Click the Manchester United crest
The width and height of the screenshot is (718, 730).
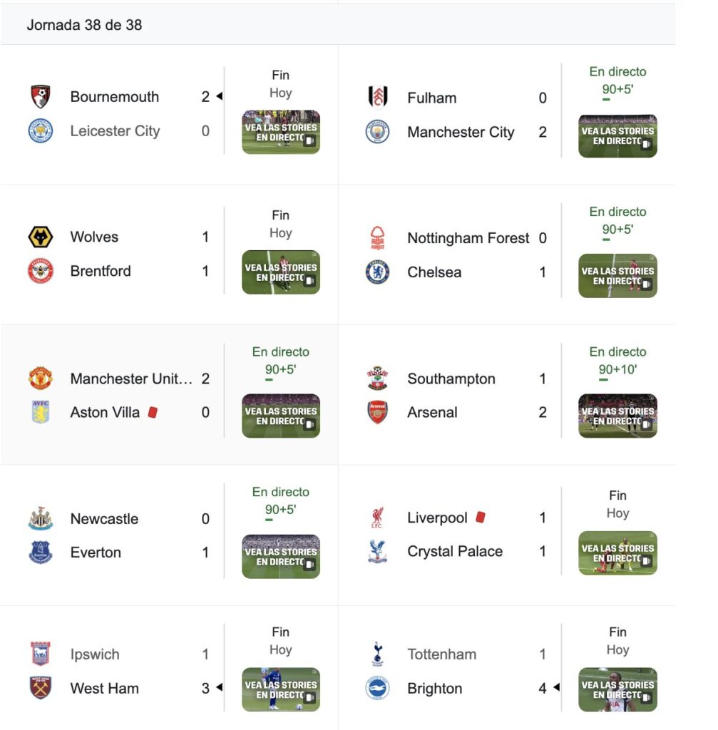[41, 378]
